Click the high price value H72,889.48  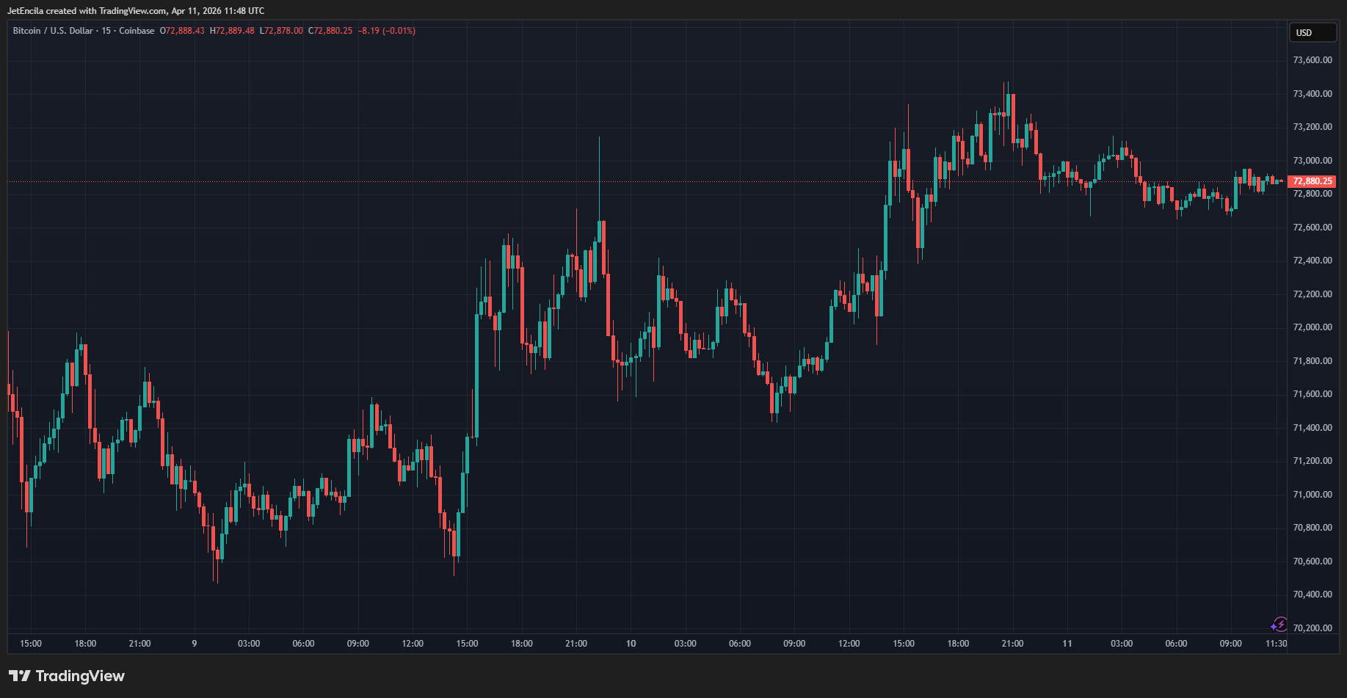tap(232, 31)
